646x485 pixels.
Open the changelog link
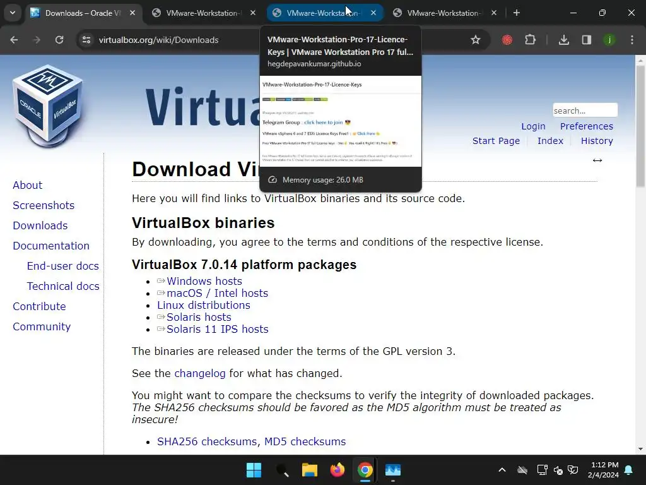pyautogui.click(x=200, y=374)
